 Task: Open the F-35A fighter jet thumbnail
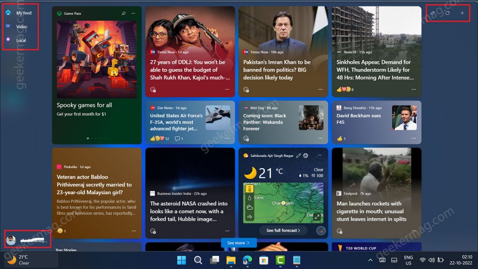coord(218,118)
